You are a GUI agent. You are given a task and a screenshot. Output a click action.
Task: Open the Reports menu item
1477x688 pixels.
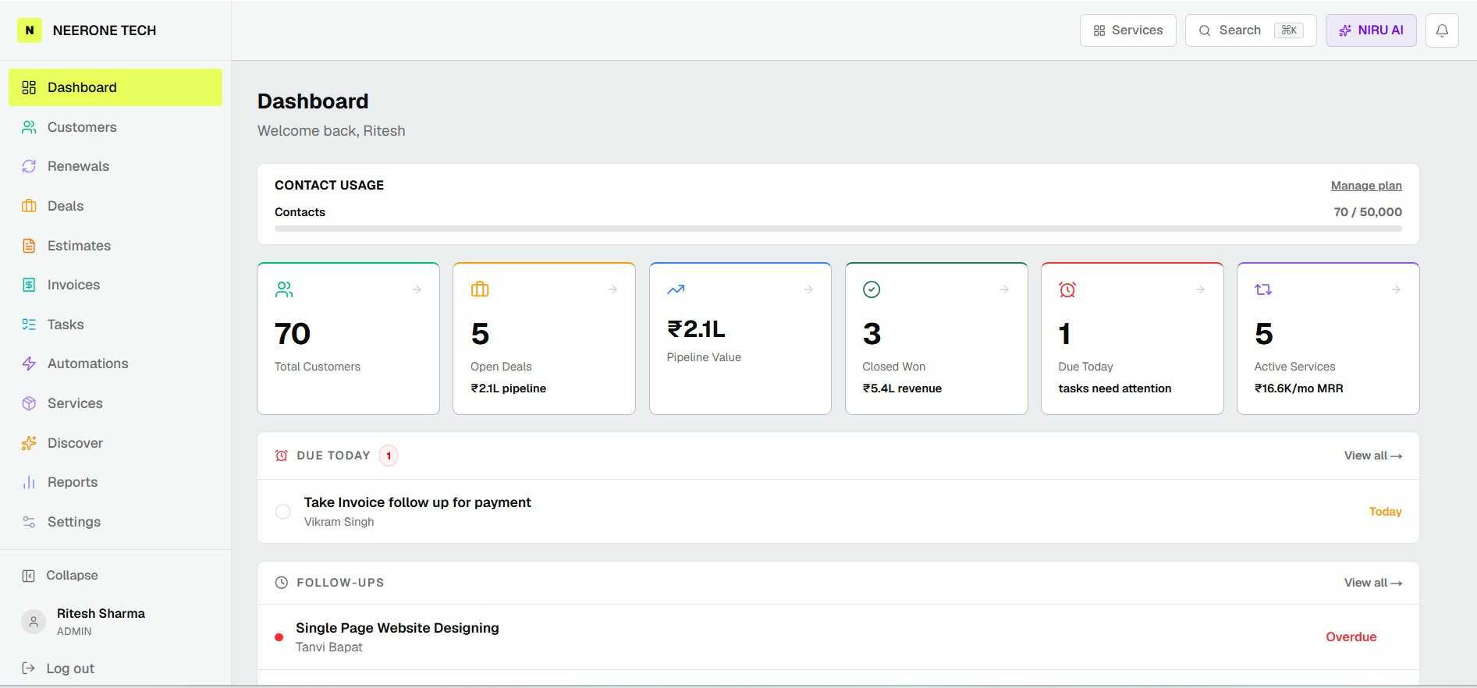pos(115,482)
